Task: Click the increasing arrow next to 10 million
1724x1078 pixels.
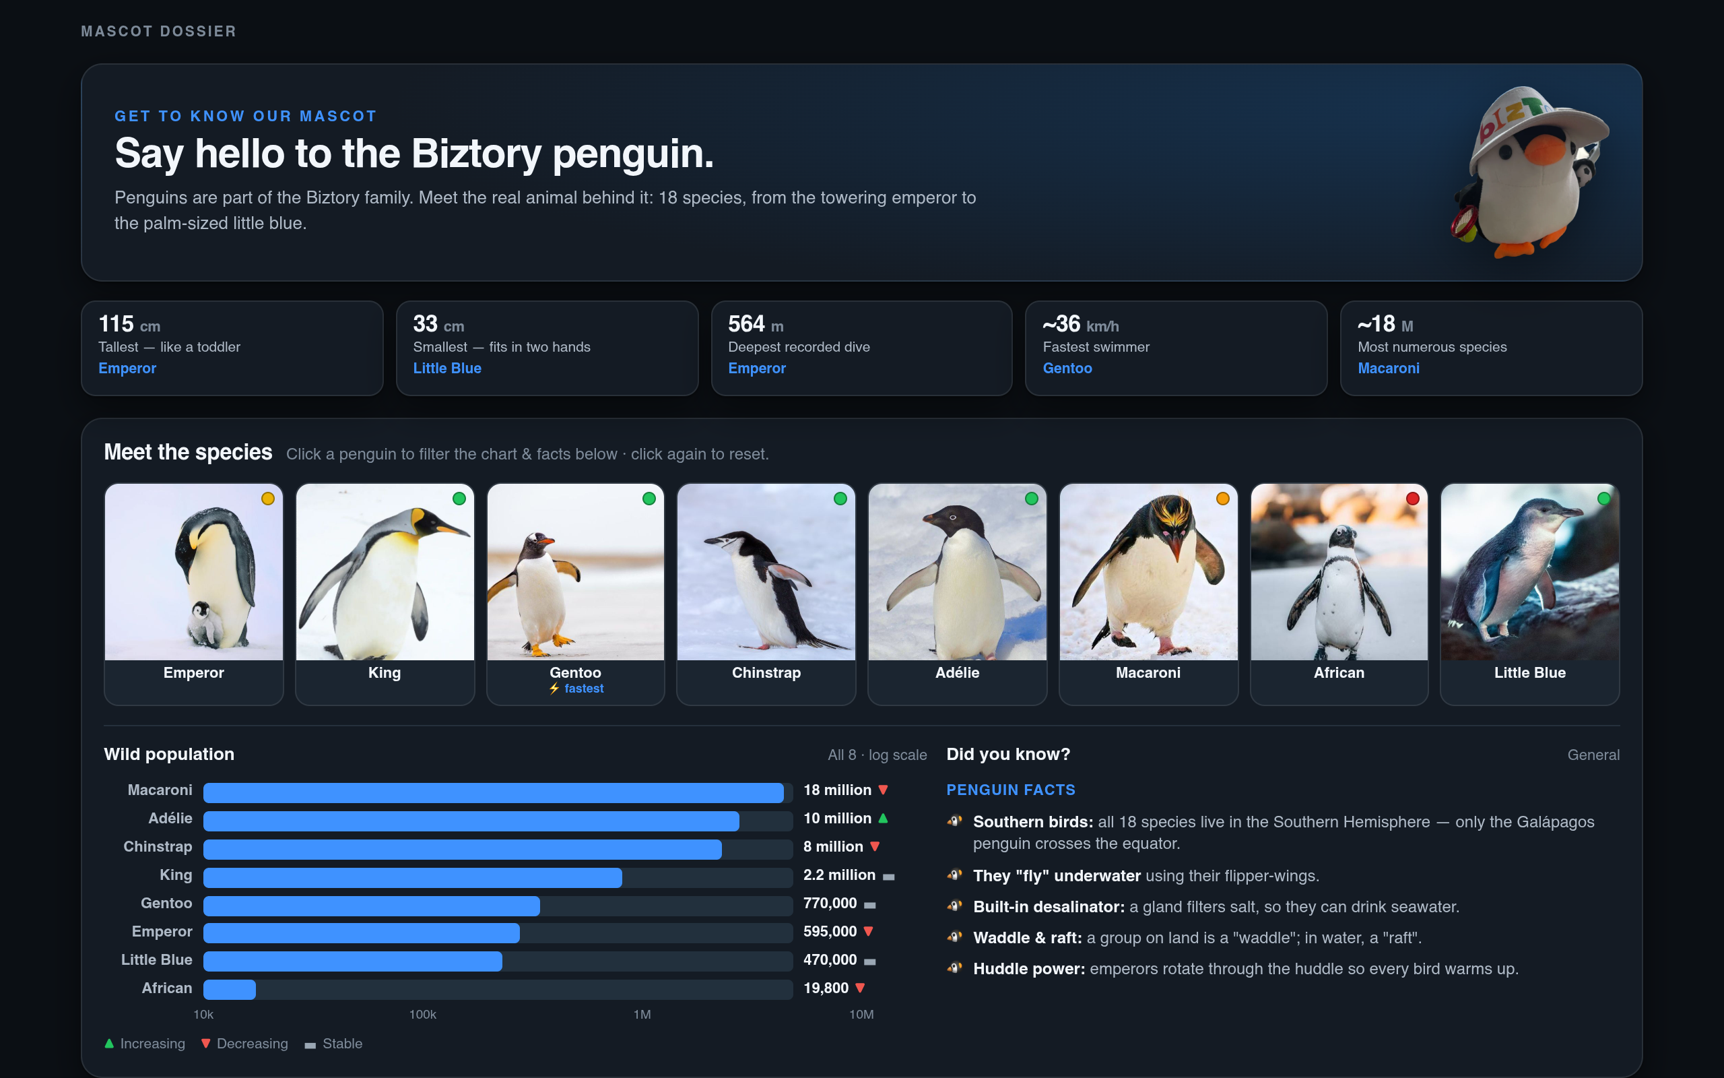Action: (884, 818)
